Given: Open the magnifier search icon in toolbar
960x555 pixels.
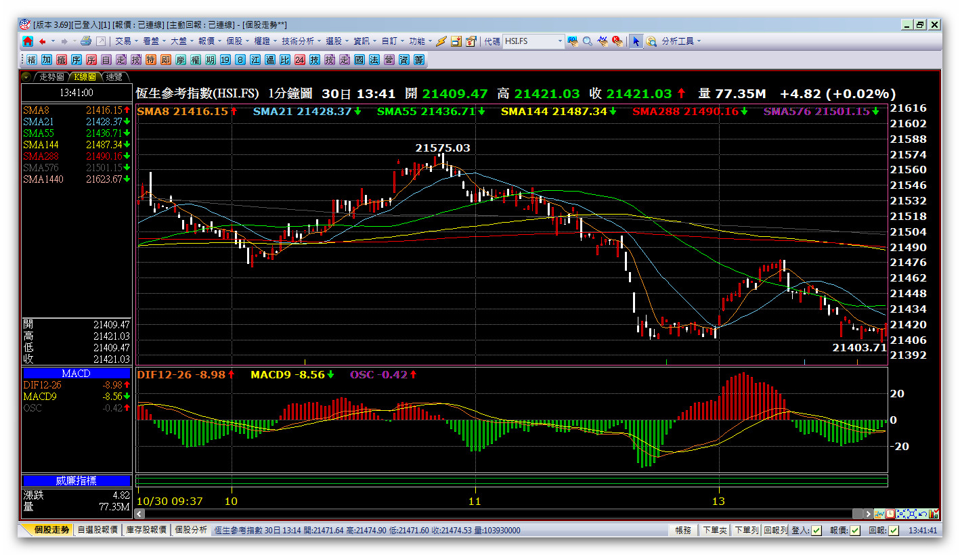Looking at the screenshot, I should 587,41.
